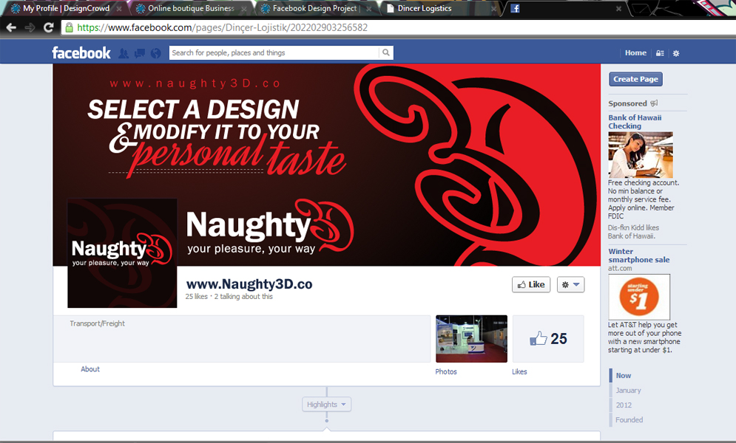Viewport: 736px width, 443px height.
Task: Close the Dincer Logistics tab
Action: (493, 9)
